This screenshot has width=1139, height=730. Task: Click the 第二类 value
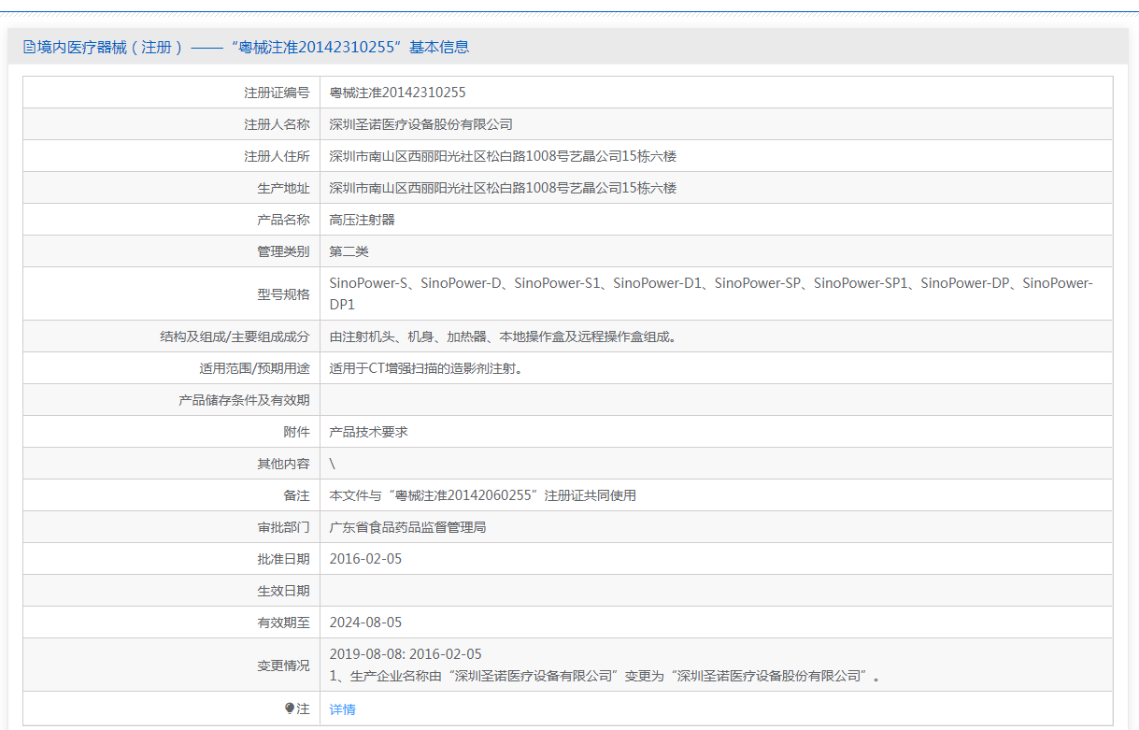pos(349,251)
